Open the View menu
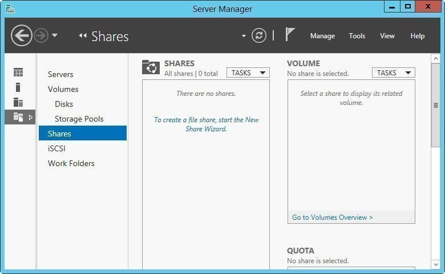Image resolution: width=445 pixels, height=274 pixels. click(x=387, y=36)
